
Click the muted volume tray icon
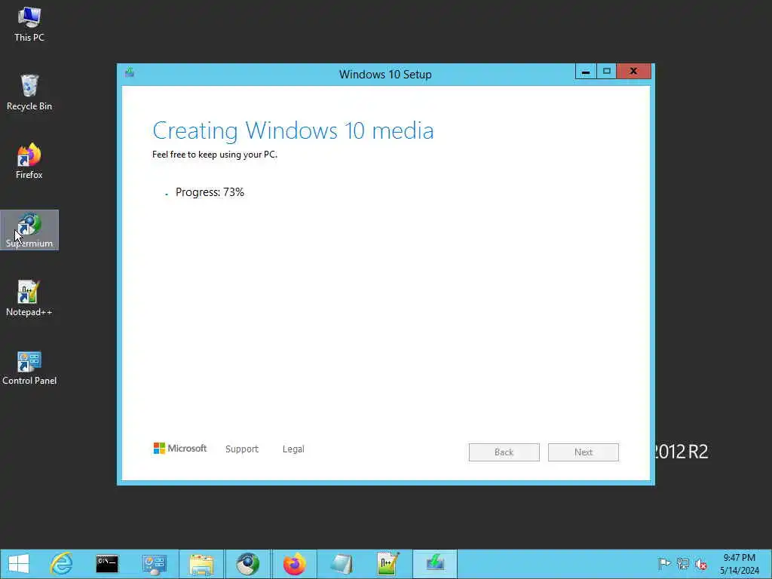pos(701,564)
